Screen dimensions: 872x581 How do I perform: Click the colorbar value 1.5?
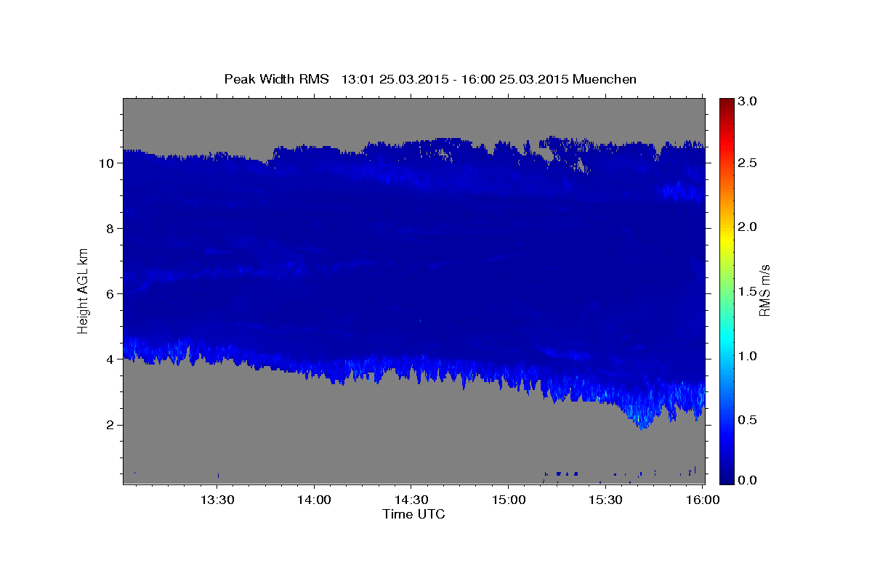click(x=748, y=291)
